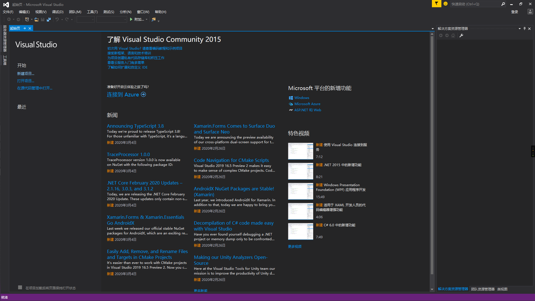Open the Redo history dropdown arrow
This screenshot has width=535, height=301.
(72, 20)
